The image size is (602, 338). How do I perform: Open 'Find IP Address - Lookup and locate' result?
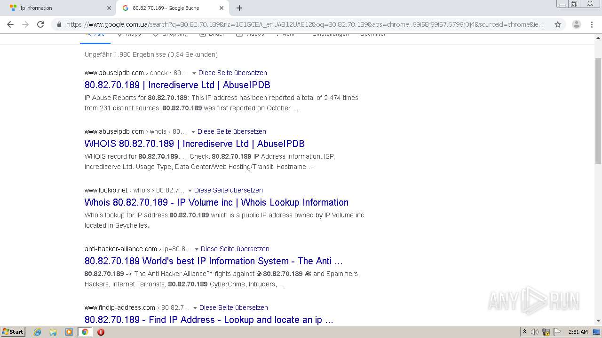click(x=209, y=320)
